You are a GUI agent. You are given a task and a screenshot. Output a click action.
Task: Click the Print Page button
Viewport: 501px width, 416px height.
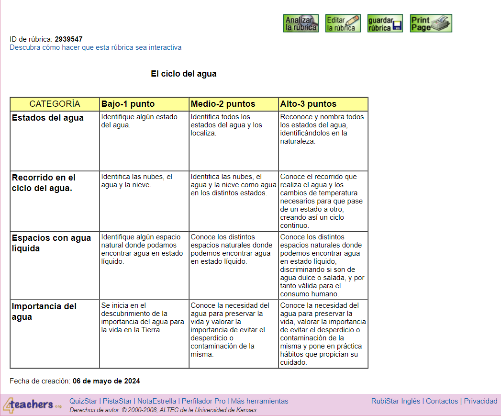point(431,23)
